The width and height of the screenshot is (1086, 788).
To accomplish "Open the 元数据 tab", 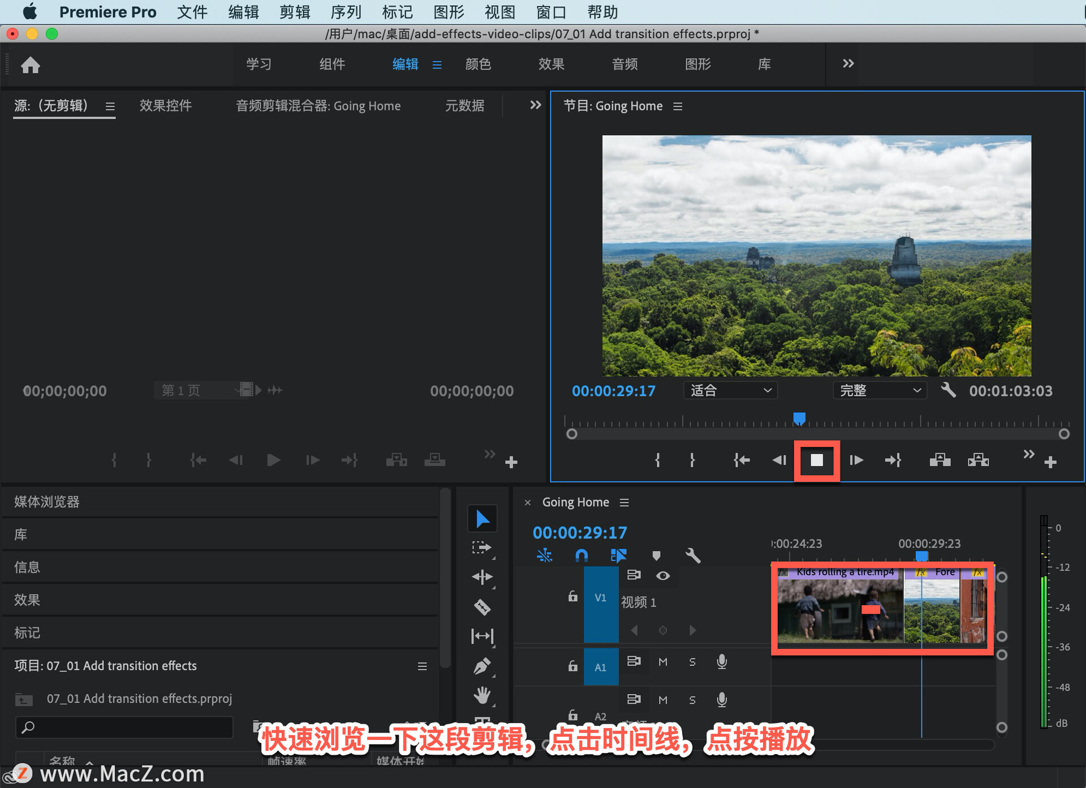I will [464, 106].
